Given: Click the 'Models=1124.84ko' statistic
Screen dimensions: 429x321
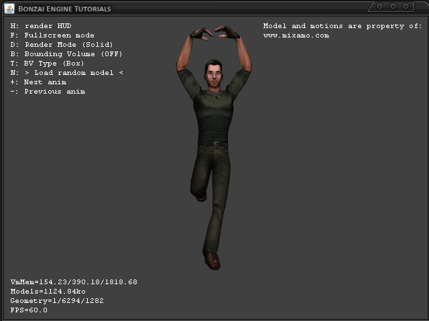Looking at the screenshot, I should [48, 292].
